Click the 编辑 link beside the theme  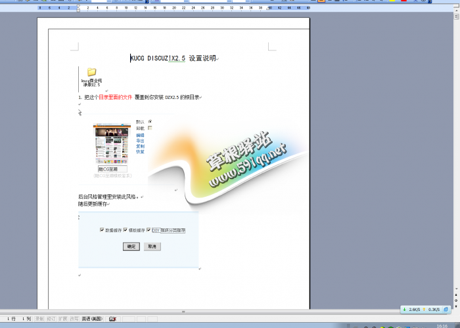click(140, 135)
